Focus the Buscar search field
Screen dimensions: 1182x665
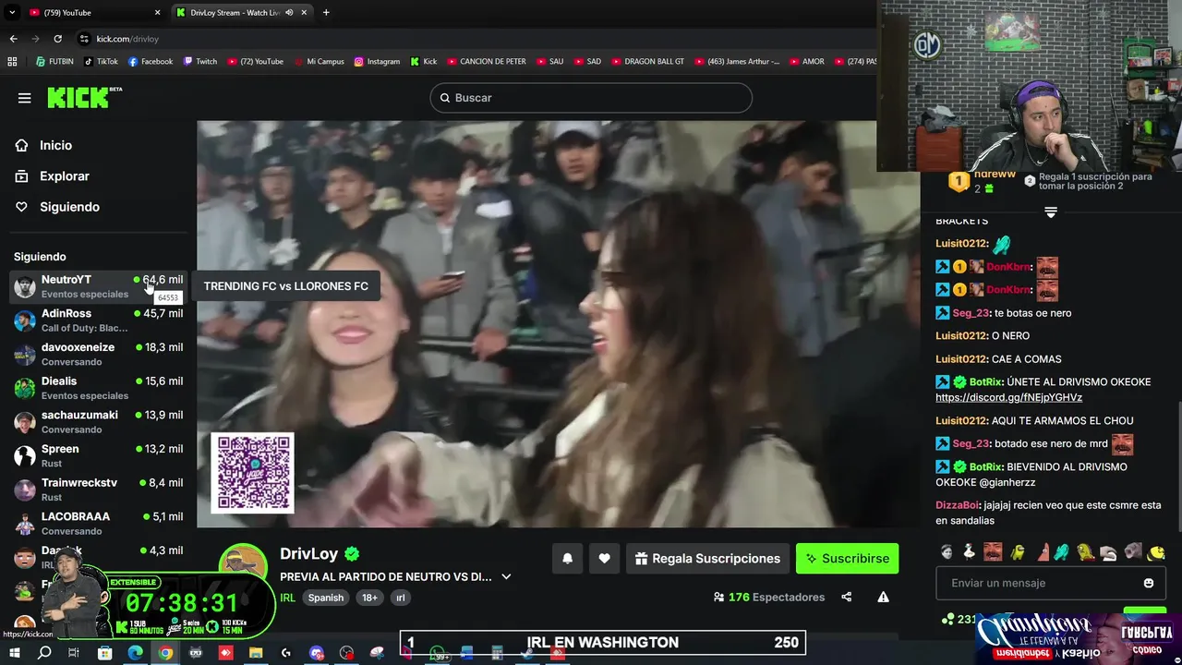(x=591, y=98)
